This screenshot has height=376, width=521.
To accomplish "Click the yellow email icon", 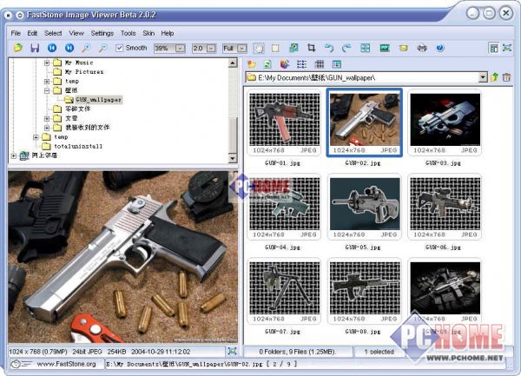I will point(403,48).
